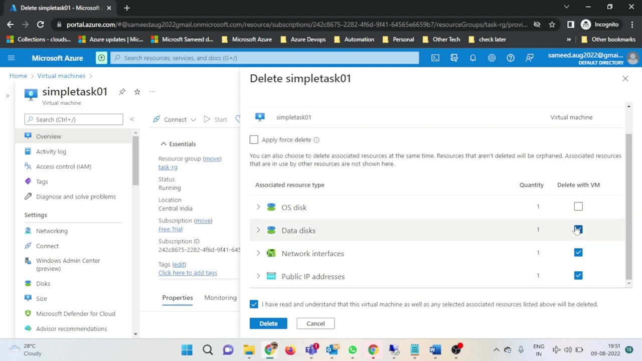
Task: Collapse the left resource menu with double chevron
Action: pos(132,119)
